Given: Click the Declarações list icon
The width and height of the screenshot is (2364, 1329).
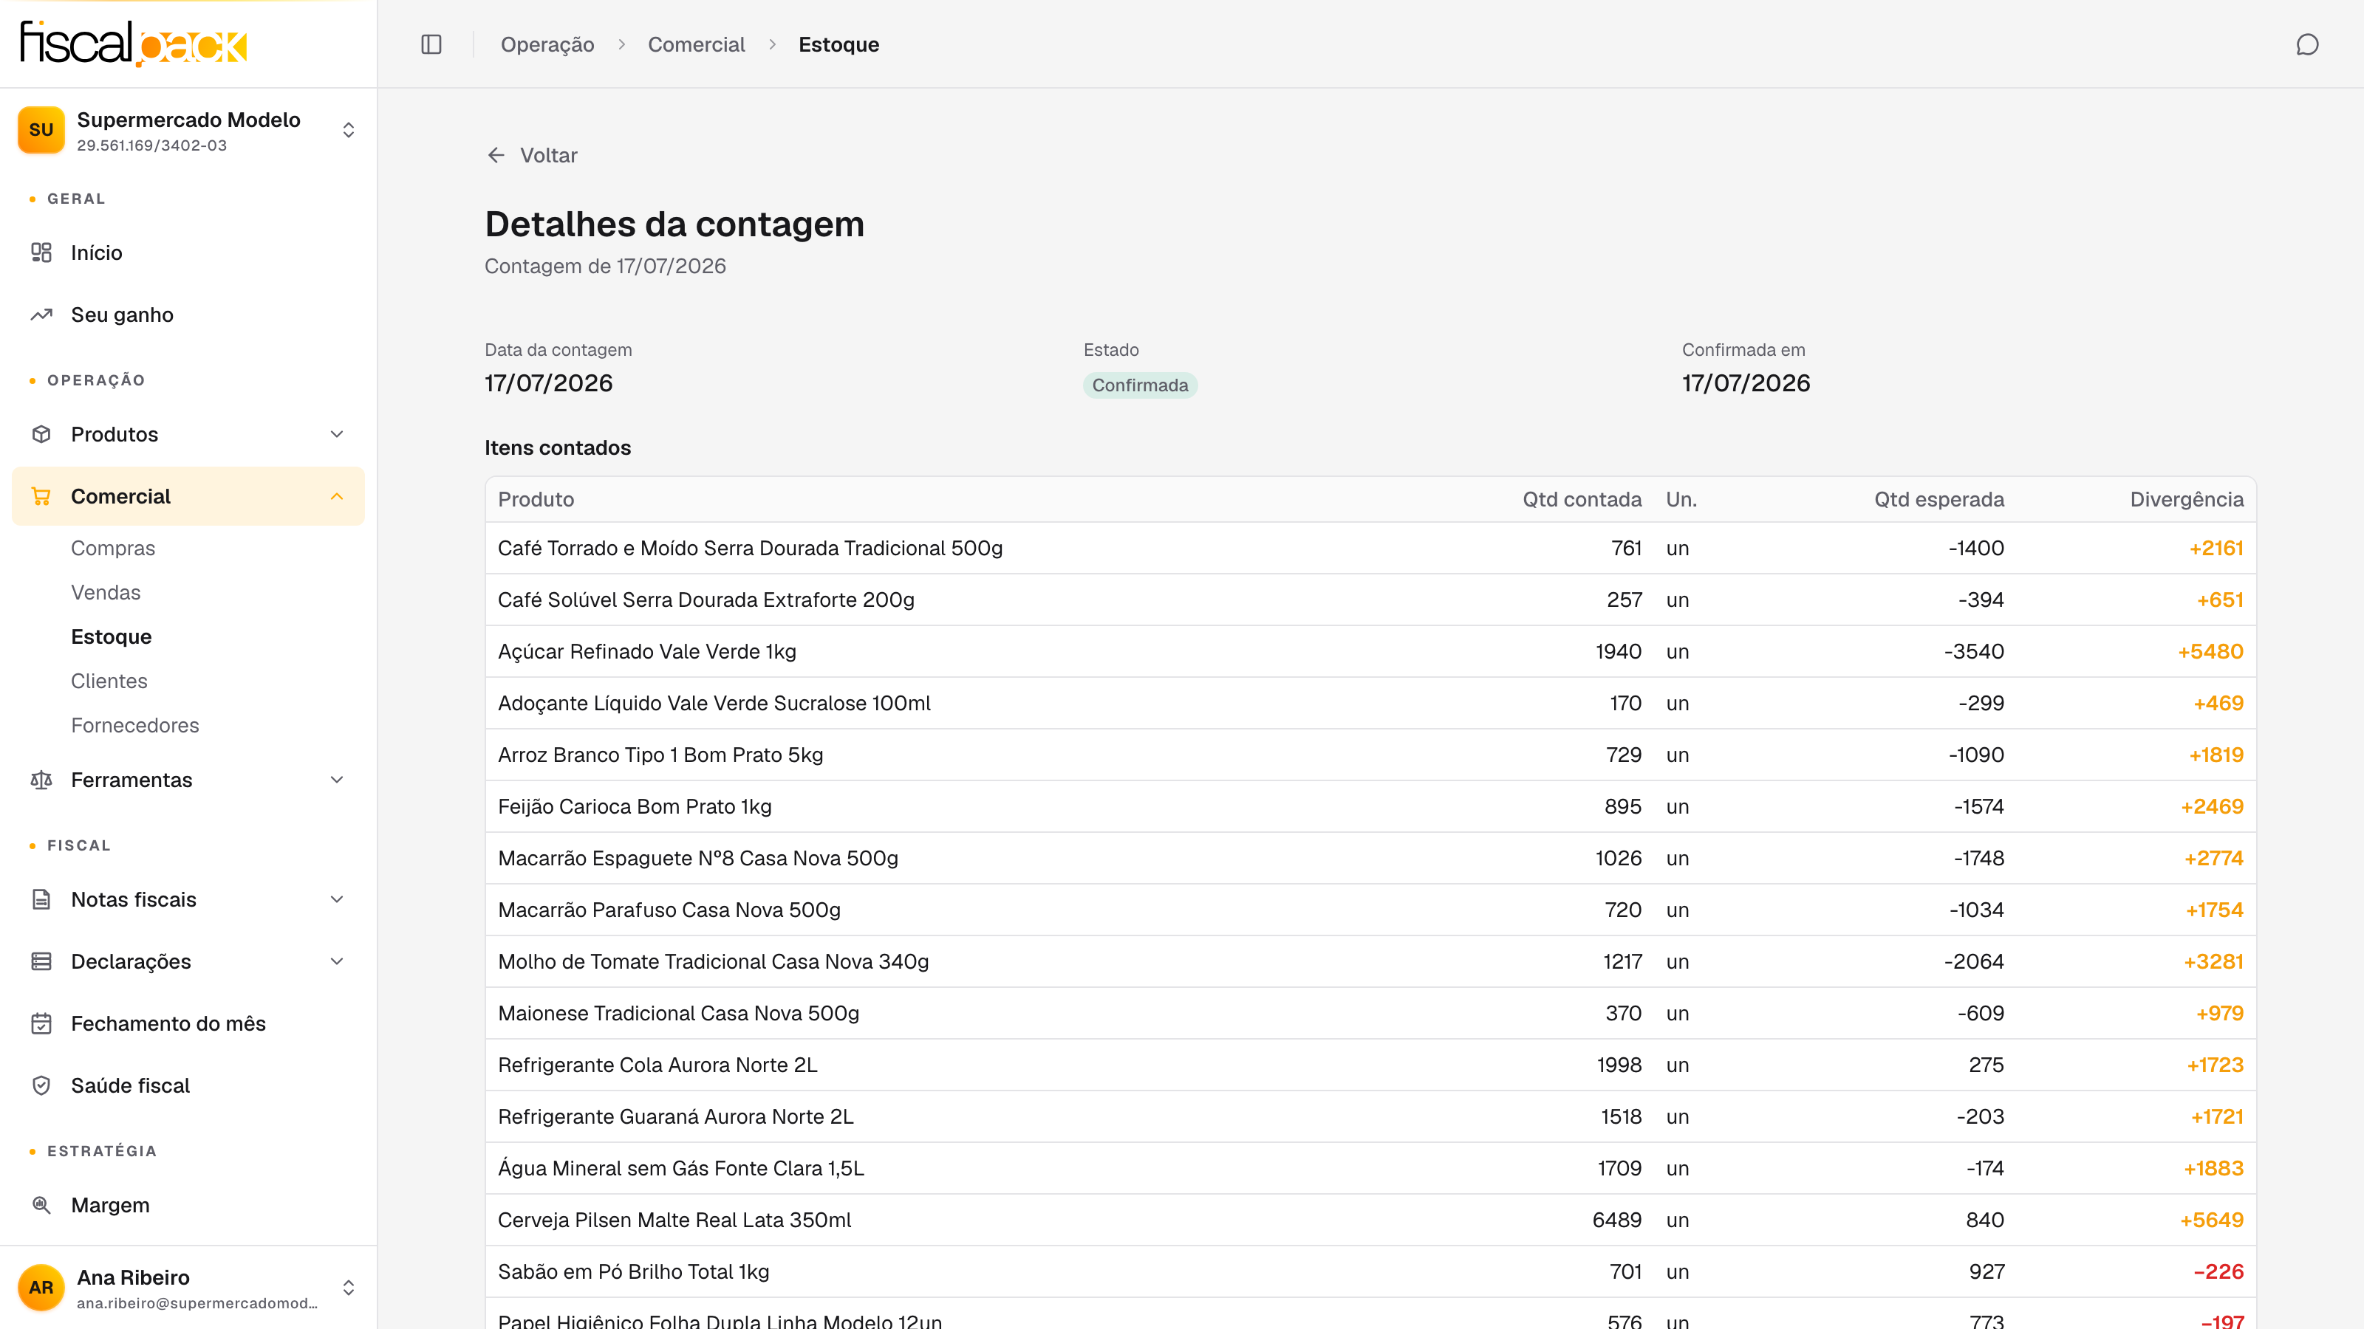Looking at the screenshot, I should [41, 961].
